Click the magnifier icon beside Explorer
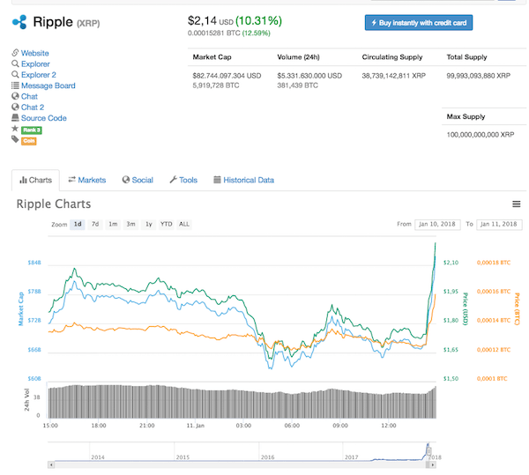This screenshot has height=475, width=529. coord(15,63)
